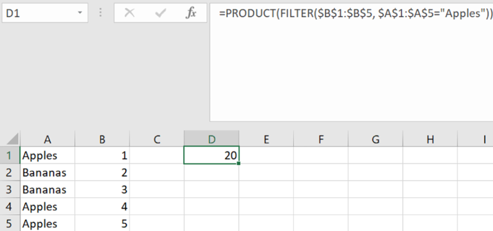Select row 1 header
Screen dimensions: 493x231
point(10,155)
